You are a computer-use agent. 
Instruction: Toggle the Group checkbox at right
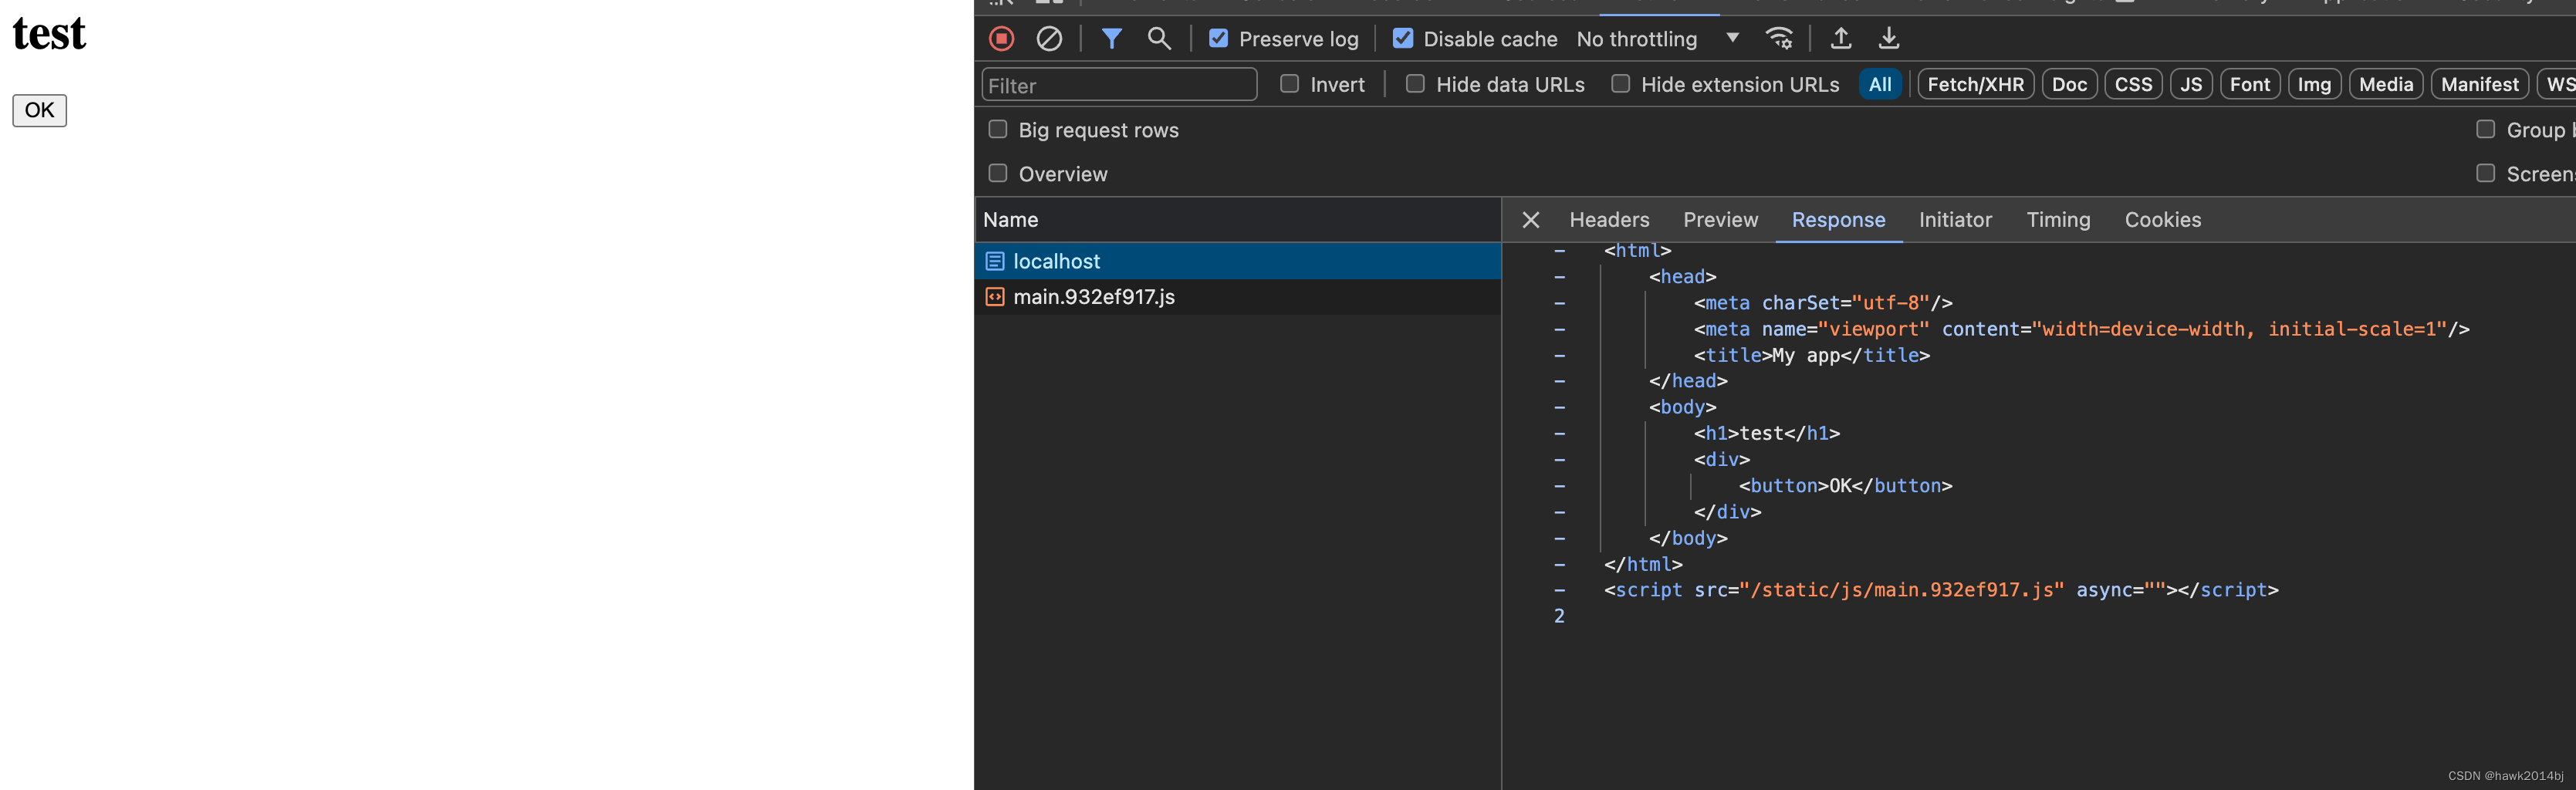point(2485,129)
